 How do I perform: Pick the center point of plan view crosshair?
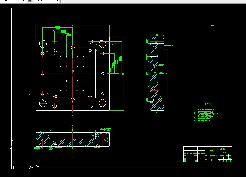tap(73, 74)
